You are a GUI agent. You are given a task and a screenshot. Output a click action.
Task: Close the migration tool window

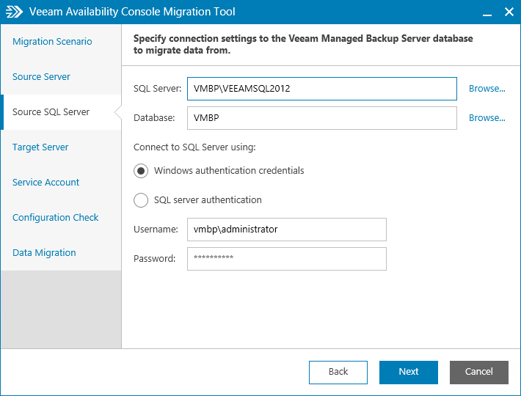509,12
